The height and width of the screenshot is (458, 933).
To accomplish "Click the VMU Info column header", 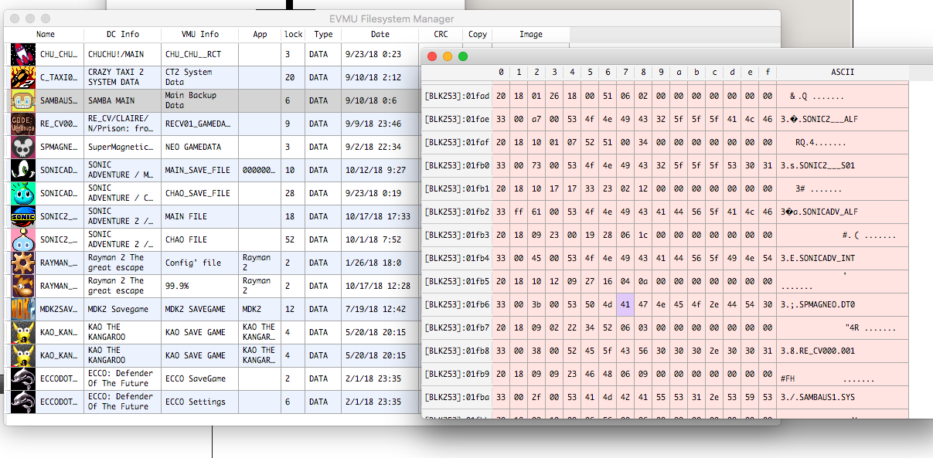I will point(200,34).
